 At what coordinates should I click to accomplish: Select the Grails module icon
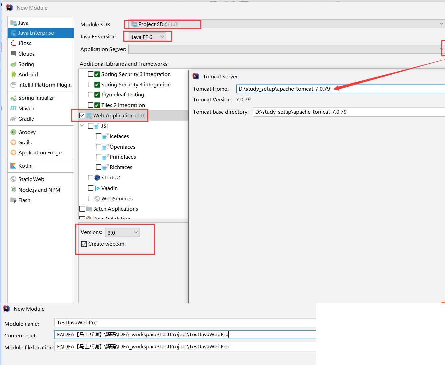coord(13,142)
